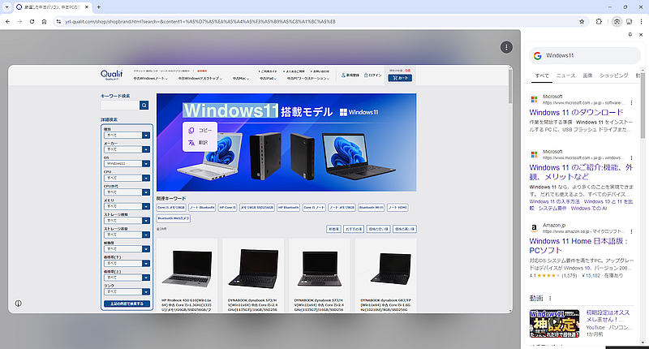Open the Windows 11 Home 日本語版 Amazon link
Screen dimensions: 649x349
click(x=578, y=245)
